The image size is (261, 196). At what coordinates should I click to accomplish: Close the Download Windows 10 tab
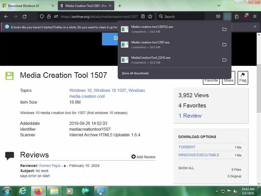(53, 6)
